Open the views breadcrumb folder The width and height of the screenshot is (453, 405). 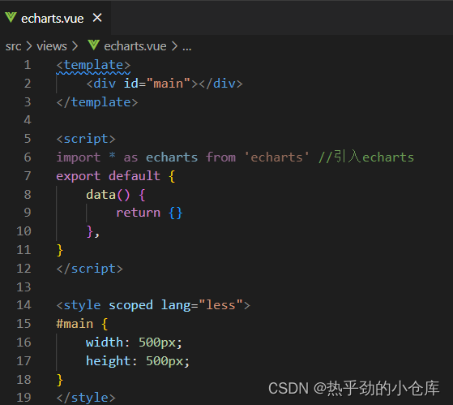pos(52,46)
